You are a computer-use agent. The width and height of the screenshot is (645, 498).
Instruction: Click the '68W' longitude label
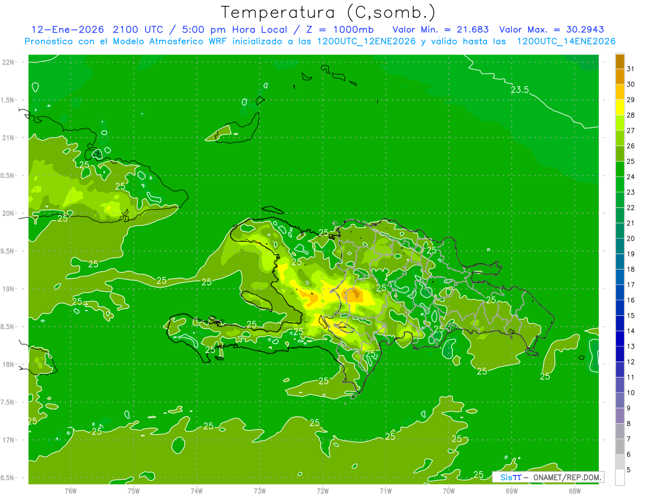(574, 491)
